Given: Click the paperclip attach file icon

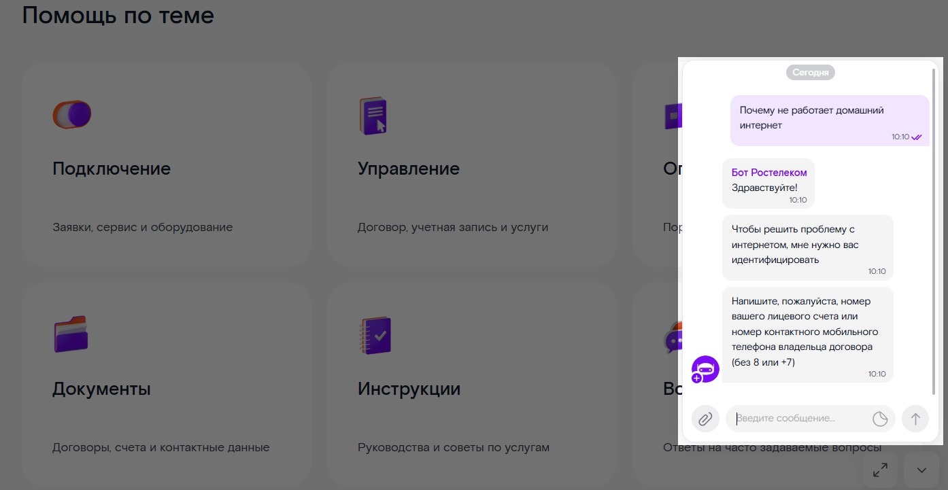Looking at the screenshot, I should (x=705, y=419).
